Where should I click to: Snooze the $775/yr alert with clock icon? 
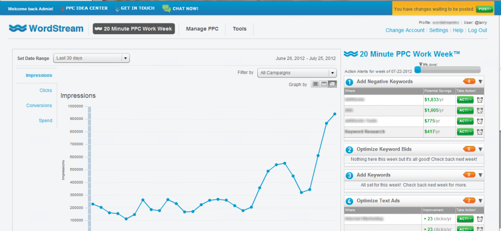479,121
